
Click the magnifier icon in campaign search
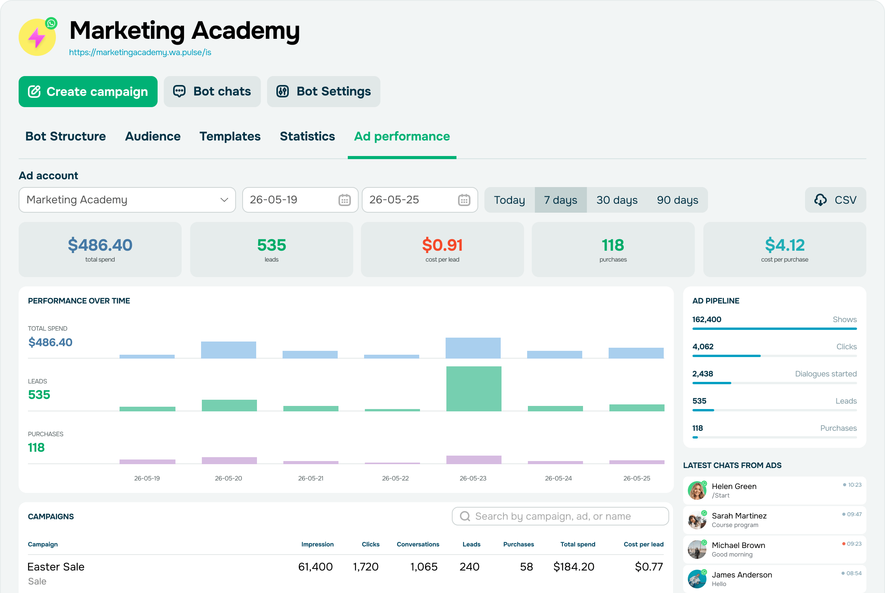click(x=465, y=516)
